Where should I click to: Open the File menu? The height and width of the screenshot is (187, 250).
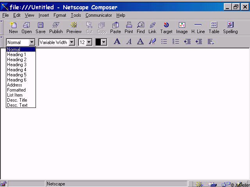(5, 15)
